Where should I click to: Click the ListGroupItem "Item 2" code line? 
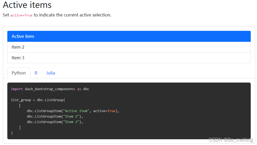tap(55, 116)
